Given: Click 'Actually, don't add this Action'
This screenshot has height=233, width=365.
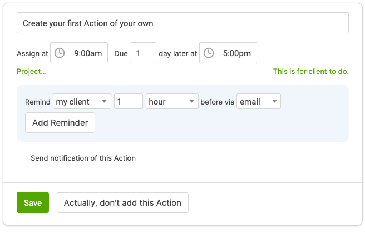Looking at the screenshot, I should [x=122, y=203].
